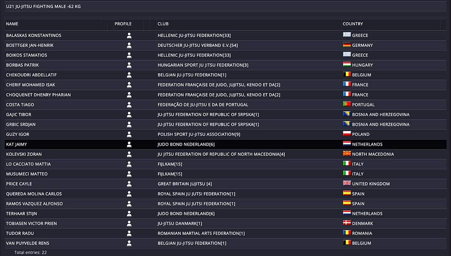Sort by Club column header
This screenshot has height=256, width=451.
tap(163, 24)
